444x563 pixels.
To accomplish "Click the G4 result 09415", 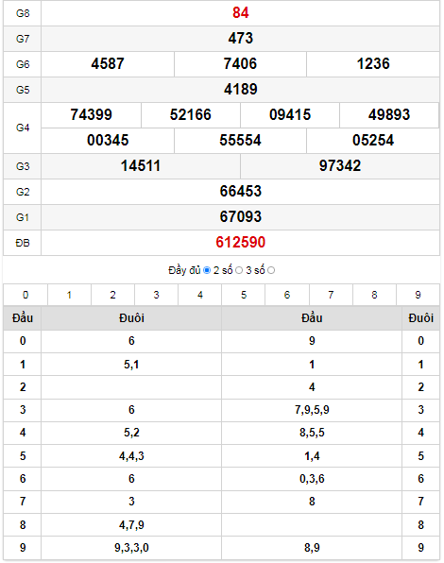I will [x=290, y=115].
